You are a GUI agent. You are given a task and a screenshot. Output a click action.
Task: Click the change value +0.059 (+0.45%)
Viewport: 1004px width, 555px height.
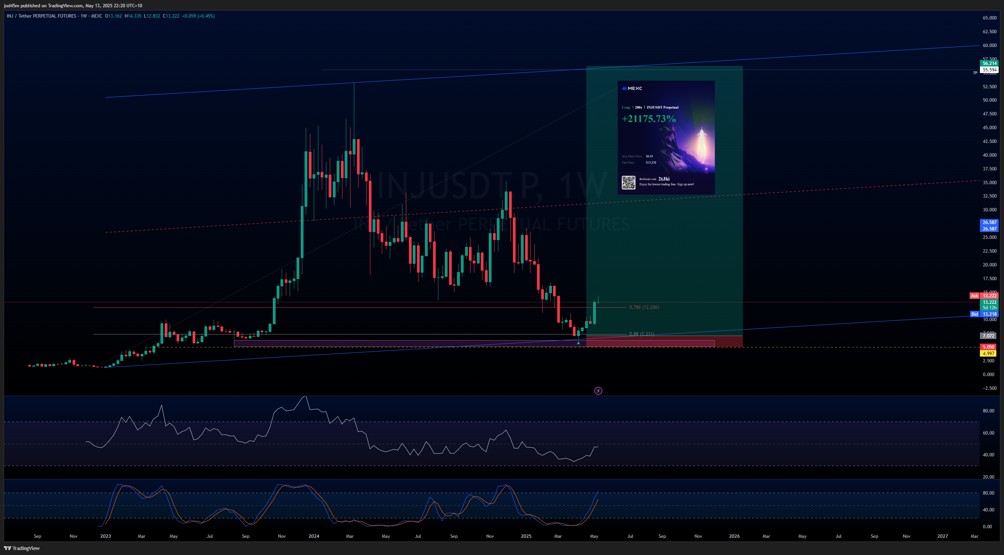198,16
